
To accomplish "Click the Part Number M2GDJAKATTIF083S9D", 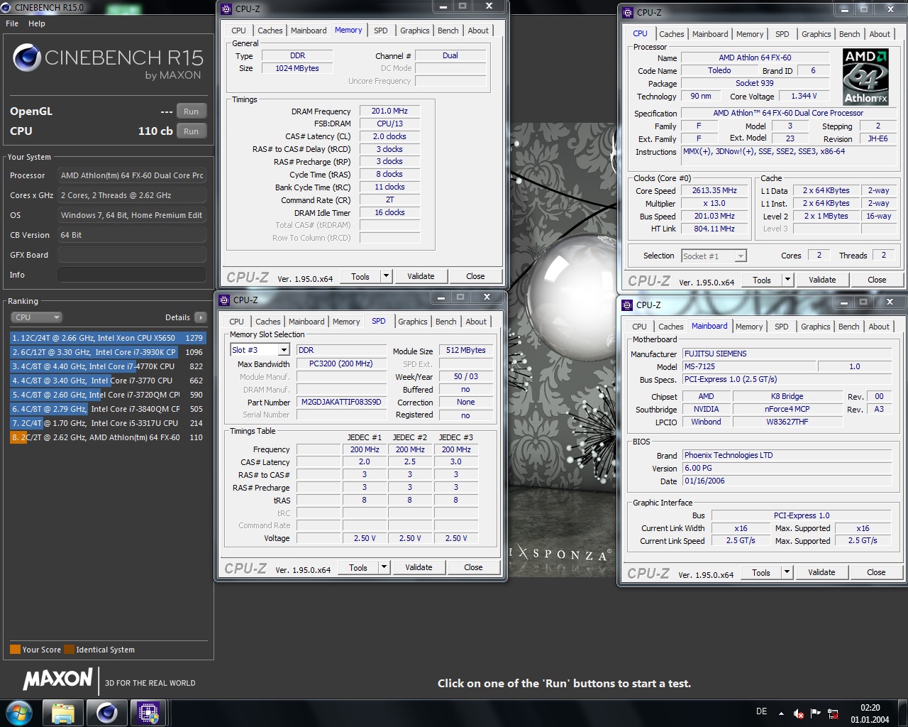I will point(341,402).
